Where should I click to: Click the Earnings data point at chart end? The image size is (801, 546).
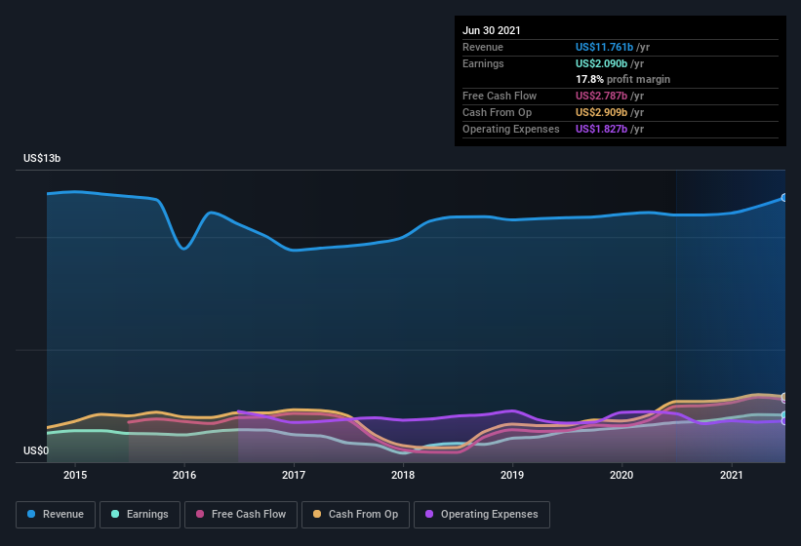pos(784,414)
